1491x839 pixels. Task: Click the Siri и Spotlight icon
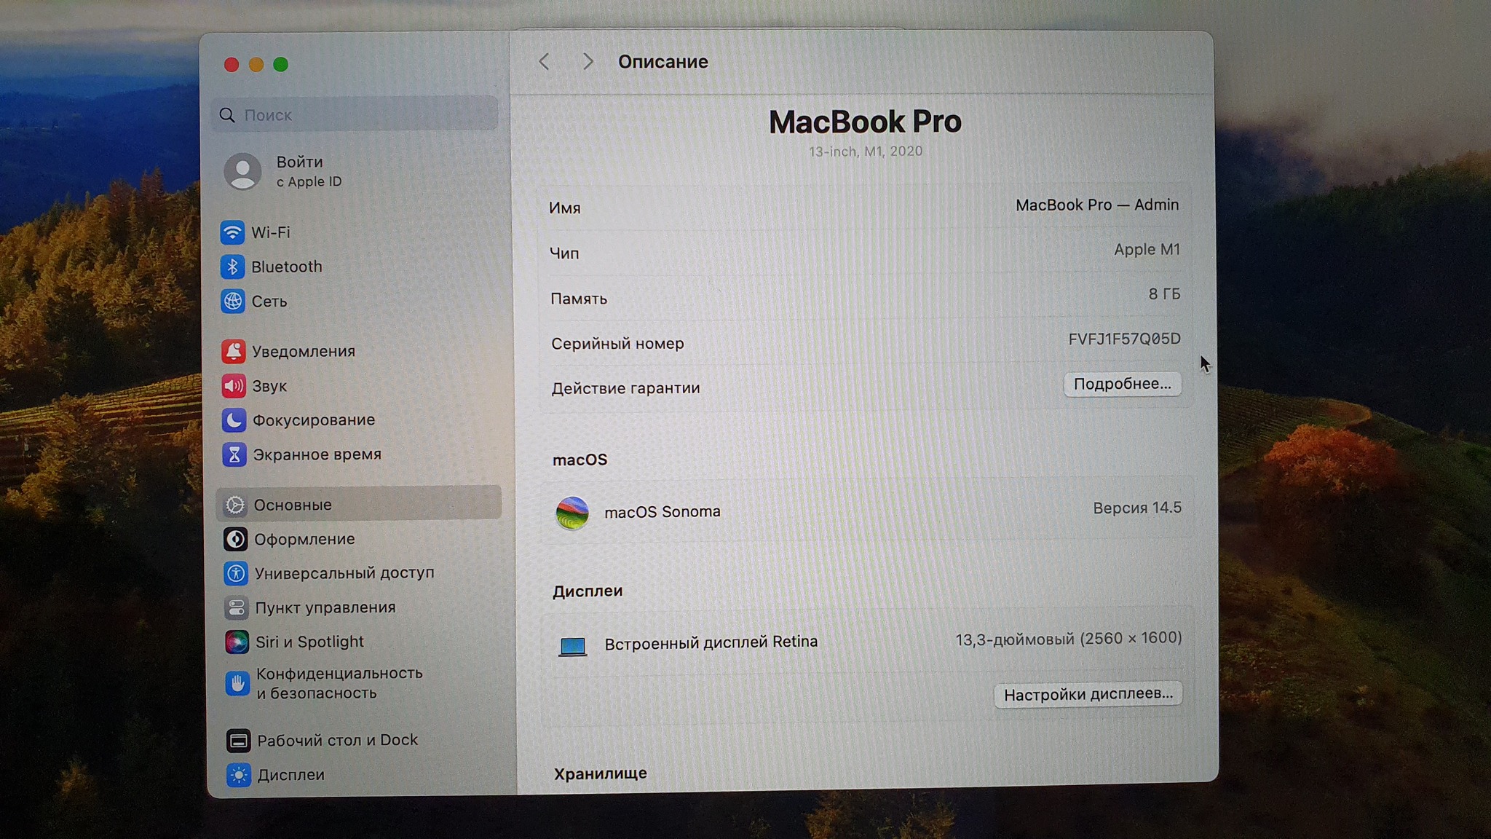point(237,642)
